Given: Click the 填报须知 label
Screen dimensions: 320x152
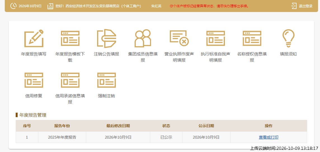Looking at the screenshot, I should (288, 54).
